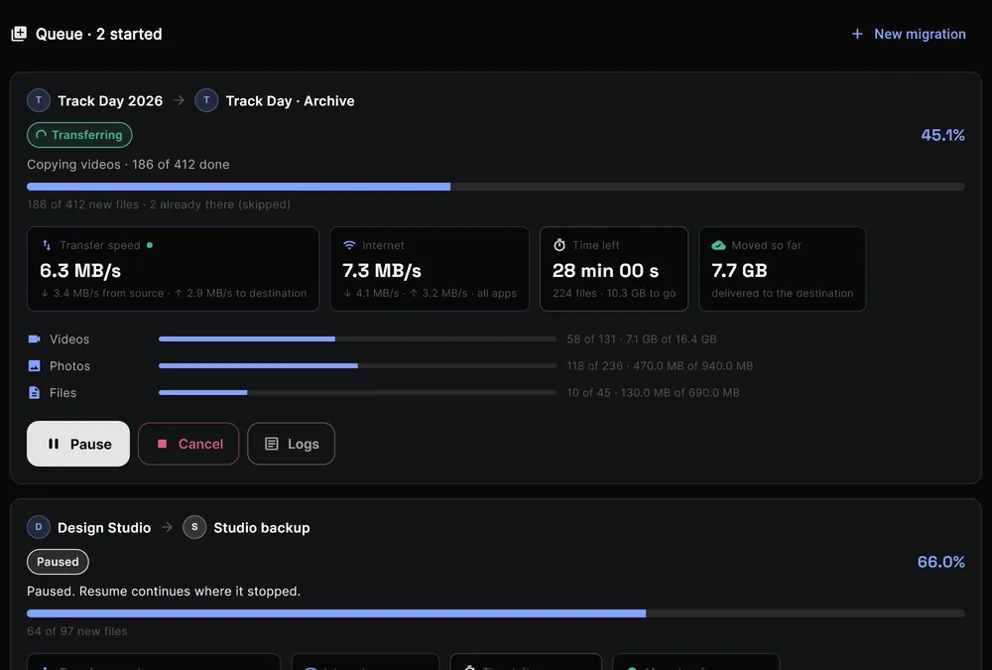
Task: Click 'Paused. Resume continues where it stopped.'
Action: point(164,592)
